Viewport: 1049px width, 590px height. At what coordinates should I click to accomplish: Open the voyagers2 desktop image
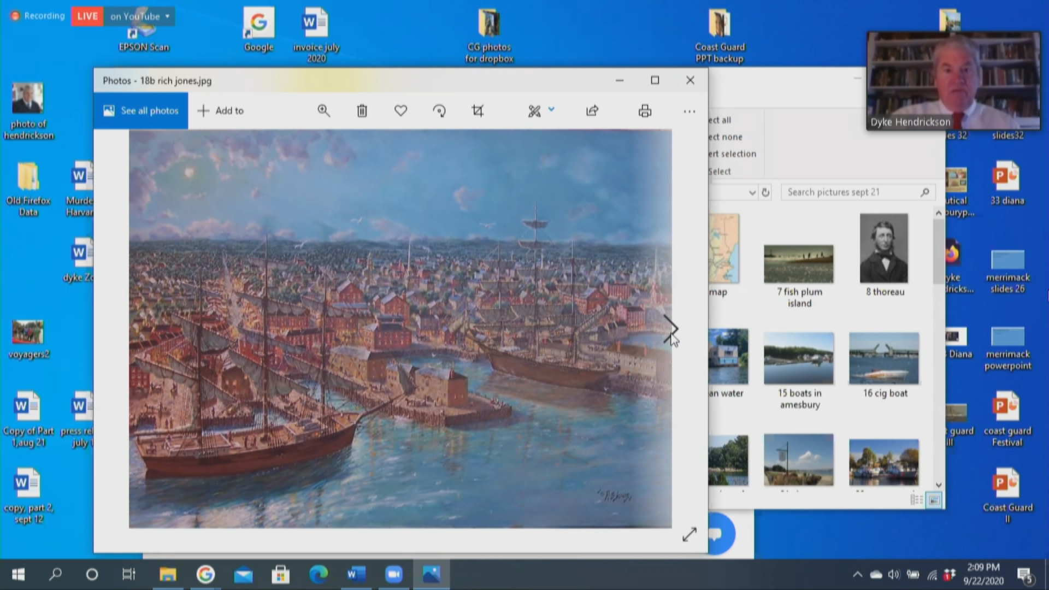click(x=28, y=339)
